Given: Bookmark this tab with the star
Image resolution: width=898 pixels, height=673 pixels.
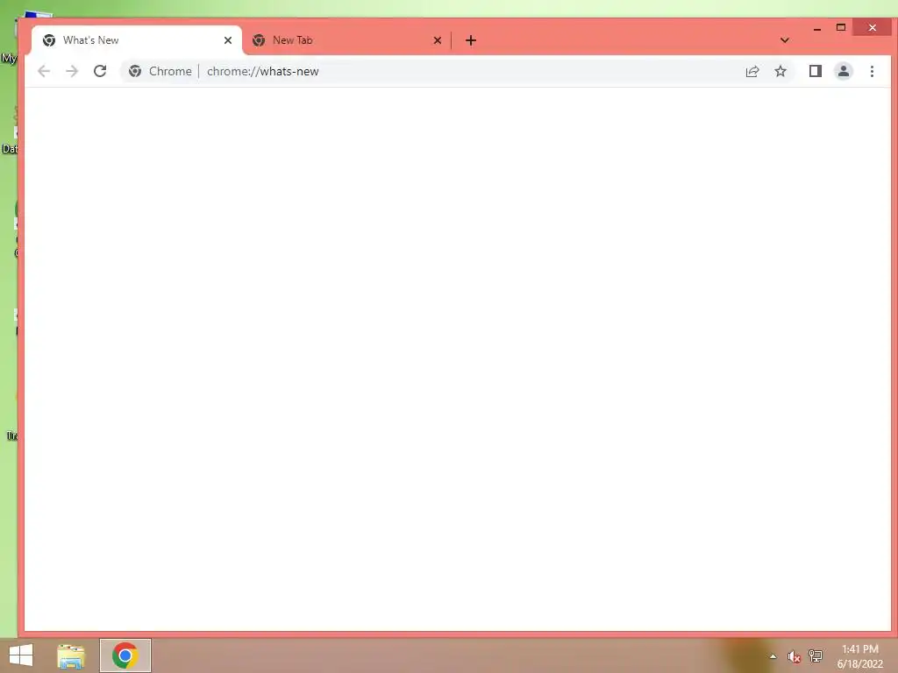Looking at the screenshot, I should (x=780, y=72).
